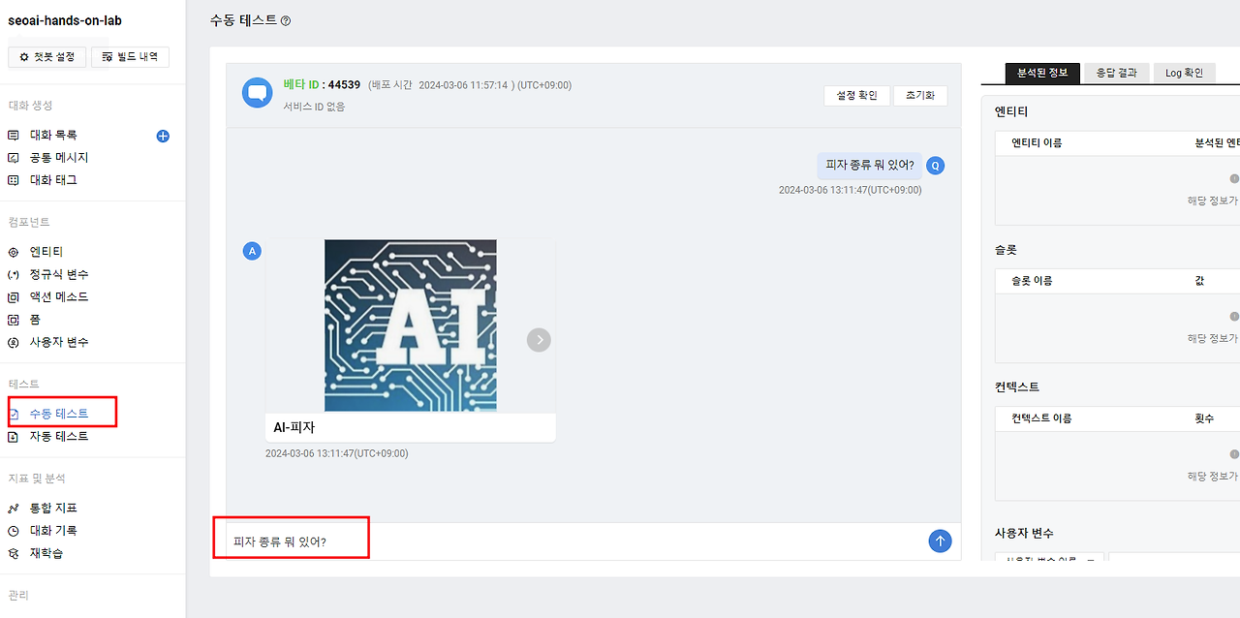The height and width of the screenshot is (618, 1240).
Task: View 통합 지표 analytics
Action: click(x=53, y=509)
